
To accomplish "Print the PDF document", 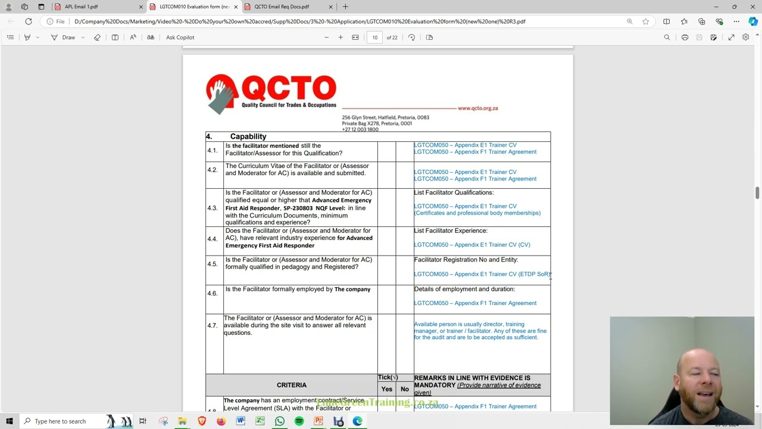I will 685,37.
